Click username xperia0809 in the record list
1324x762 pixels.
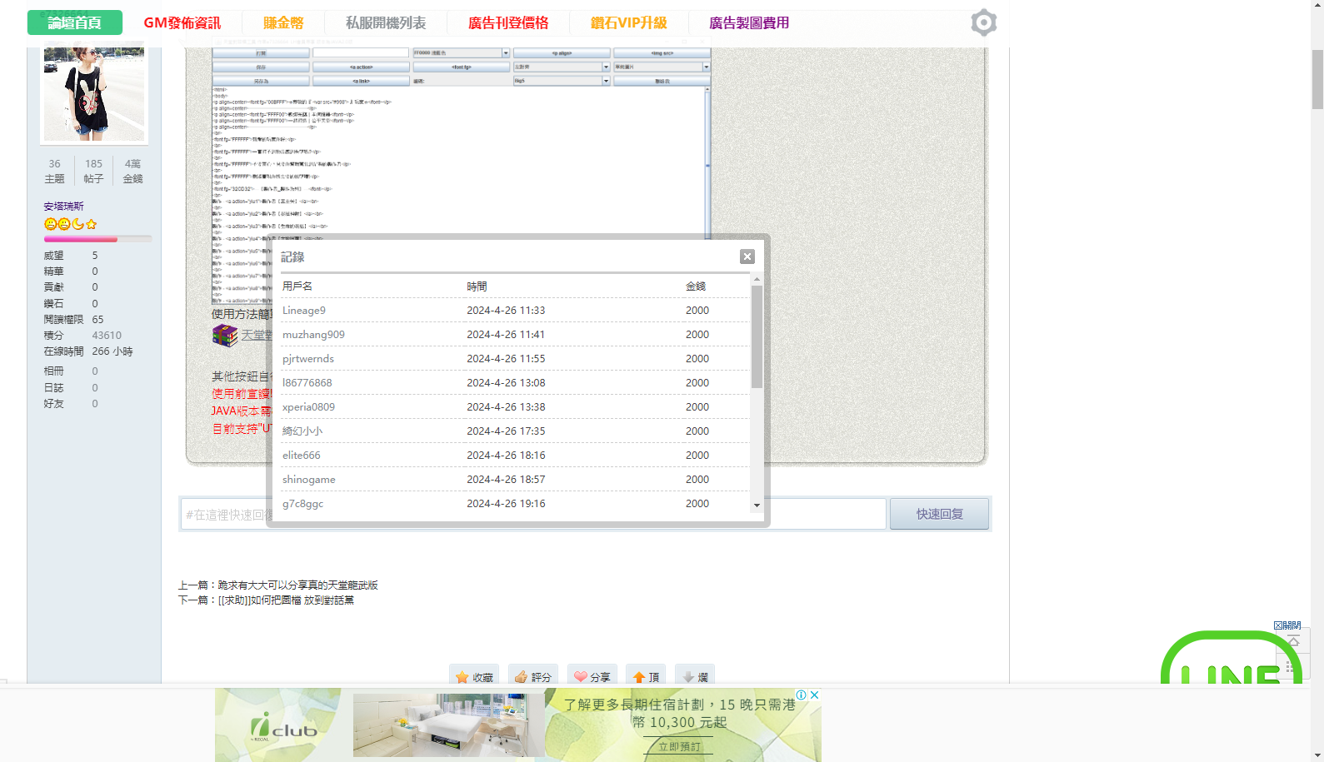point(308,406)
